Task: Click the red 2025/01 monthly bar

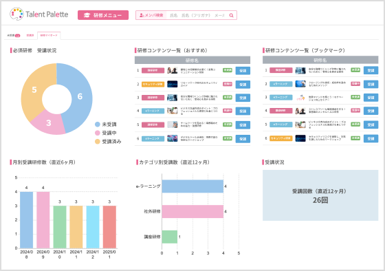Action: (x=109, y=227)
